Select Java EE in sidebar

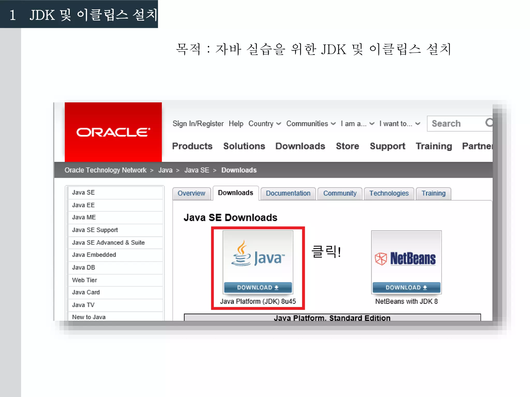click(115, 205)
